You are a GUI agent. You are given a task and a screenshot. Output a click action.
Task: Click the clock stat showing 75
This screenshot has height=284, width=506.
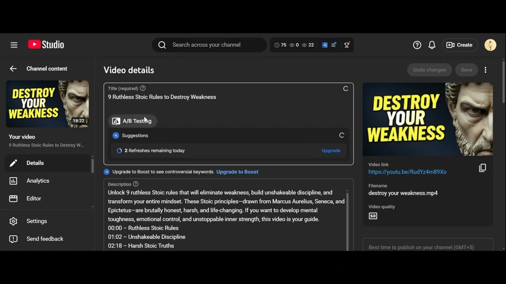coord(280,45)
